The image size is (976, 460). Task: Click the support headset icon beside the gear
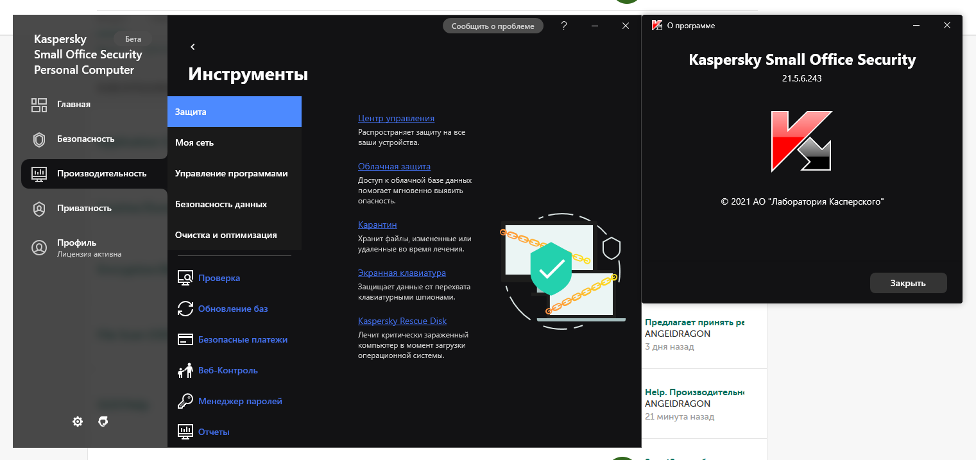102,422
